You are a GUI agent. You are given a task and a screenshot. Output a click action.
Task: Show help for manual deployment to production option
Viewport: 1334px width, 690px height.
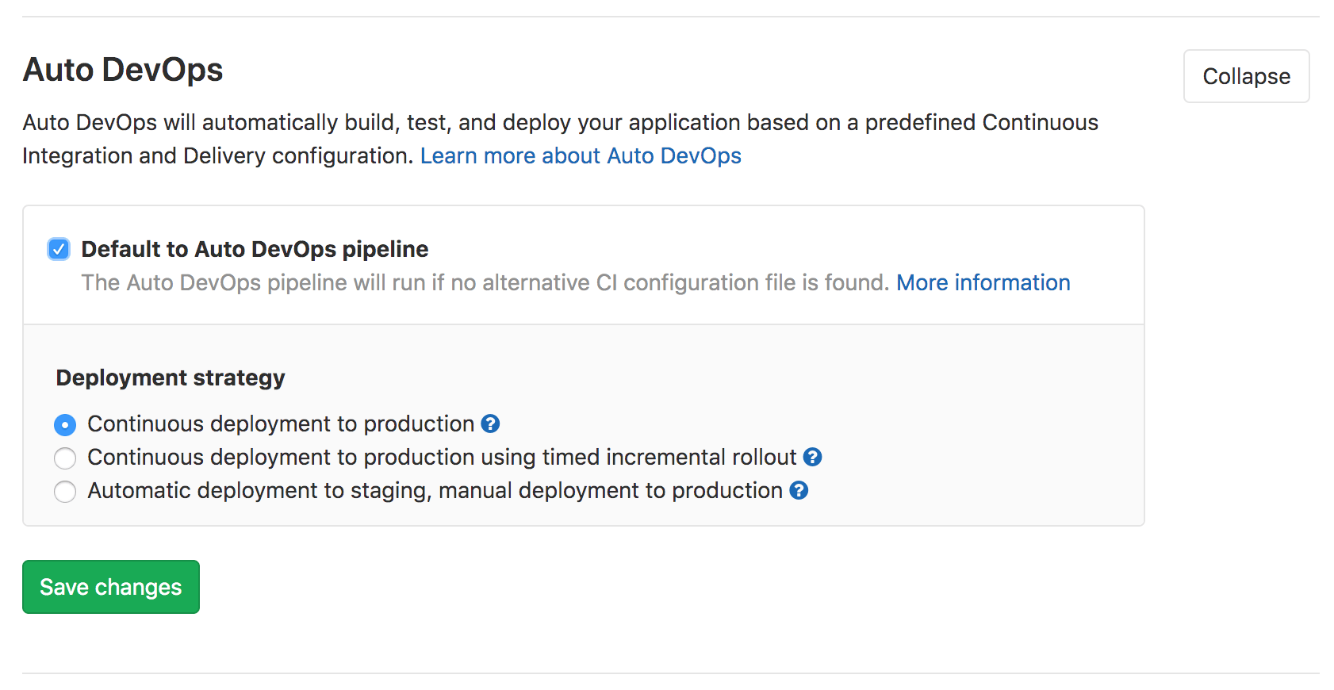point(799,491)
